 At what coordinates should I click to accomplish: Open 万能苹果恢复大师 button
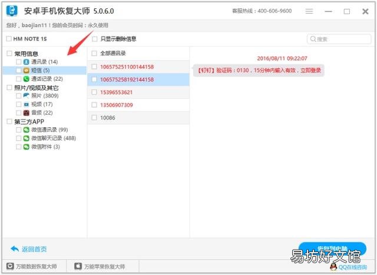tap(100, 266)
